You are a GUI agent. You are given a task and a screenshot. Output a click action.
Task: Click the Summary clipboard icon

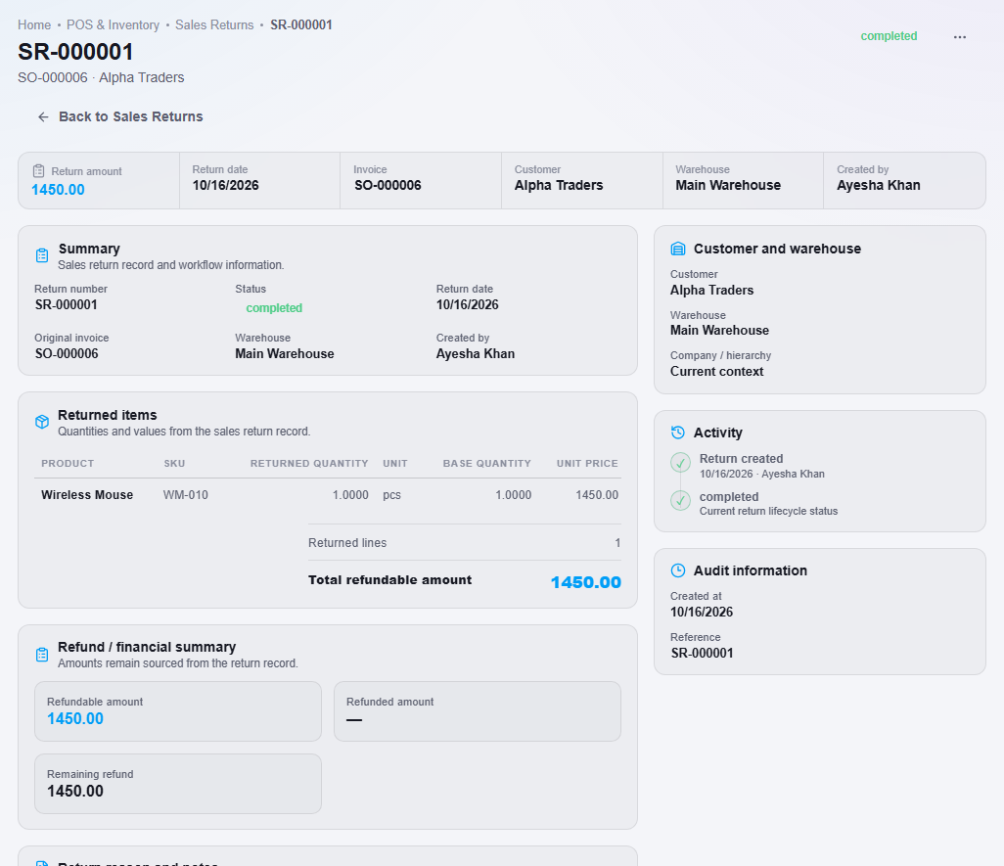(42, 255)
